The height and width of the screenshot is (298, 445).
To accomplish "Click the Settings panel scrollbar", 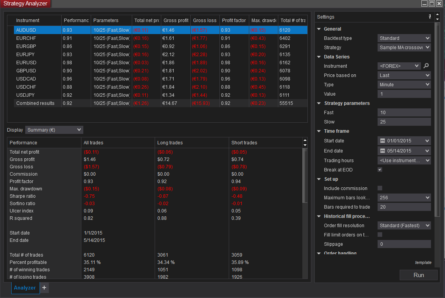I will [437, 119].
